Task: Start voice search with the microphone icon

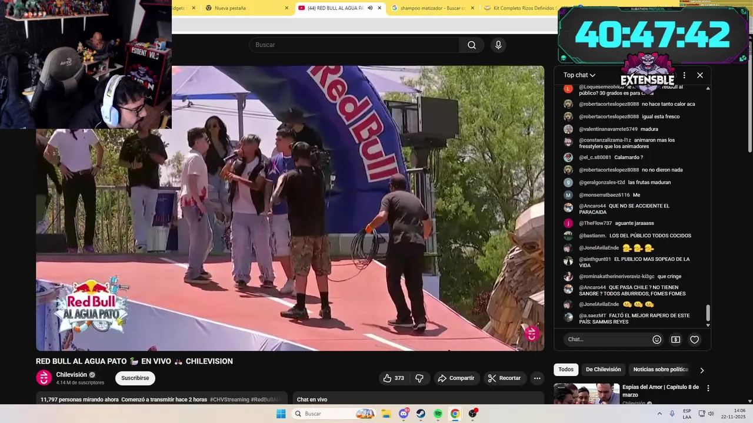Action: pos(498,45)
